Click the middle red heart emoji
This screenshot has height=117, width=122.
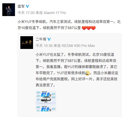point(89,28)
